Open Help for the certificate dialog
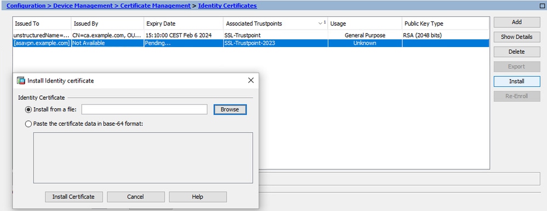Viewport: 547px width, 211px height. [197, 197]
